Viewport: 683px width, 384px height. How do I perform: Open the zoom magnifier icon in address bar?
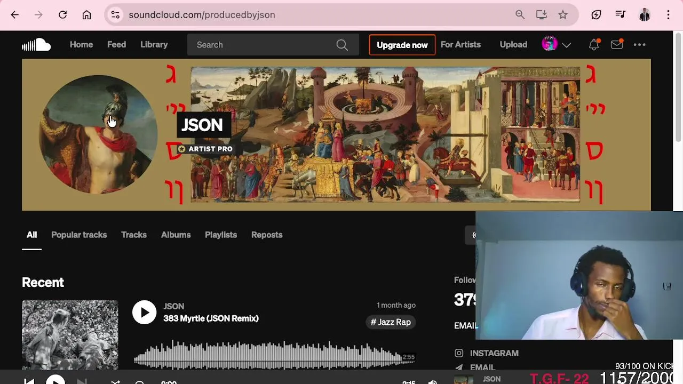point(520,15)
